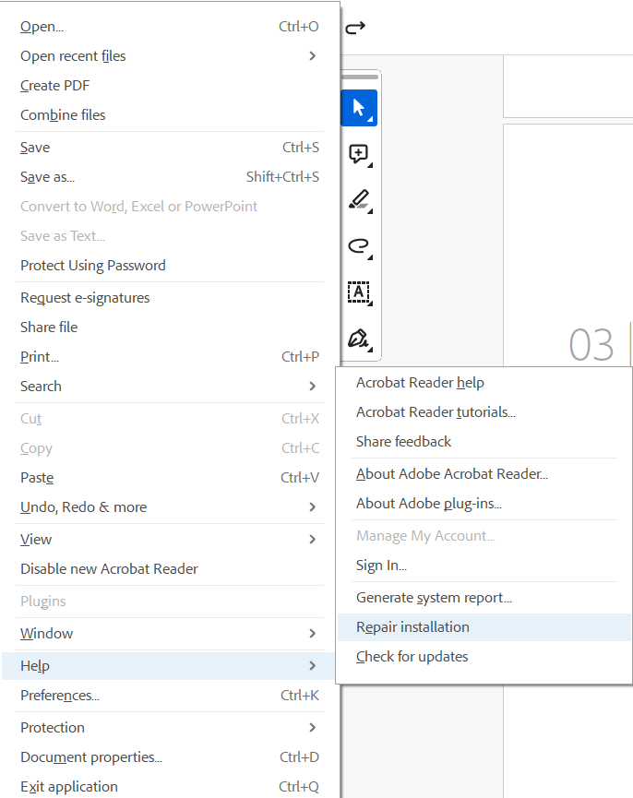Select Disable new Acrobat Reader
The image size is (633, 798).
[109, 569]
